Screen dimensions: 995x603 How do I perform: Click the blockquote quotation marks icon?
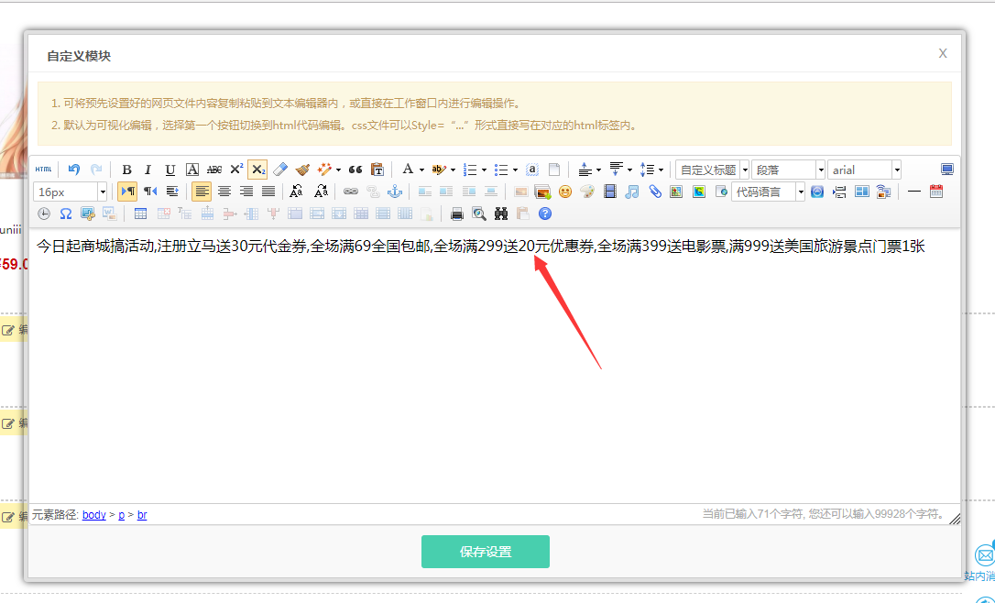coord(355,170)
